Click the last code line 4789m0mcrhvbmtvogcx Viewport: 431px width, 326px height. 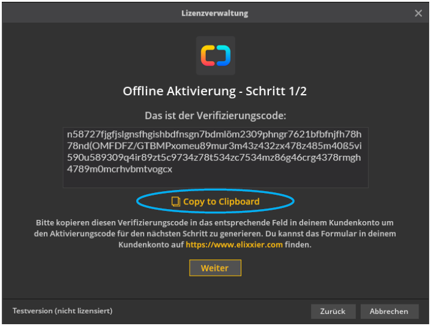[119, 169]
